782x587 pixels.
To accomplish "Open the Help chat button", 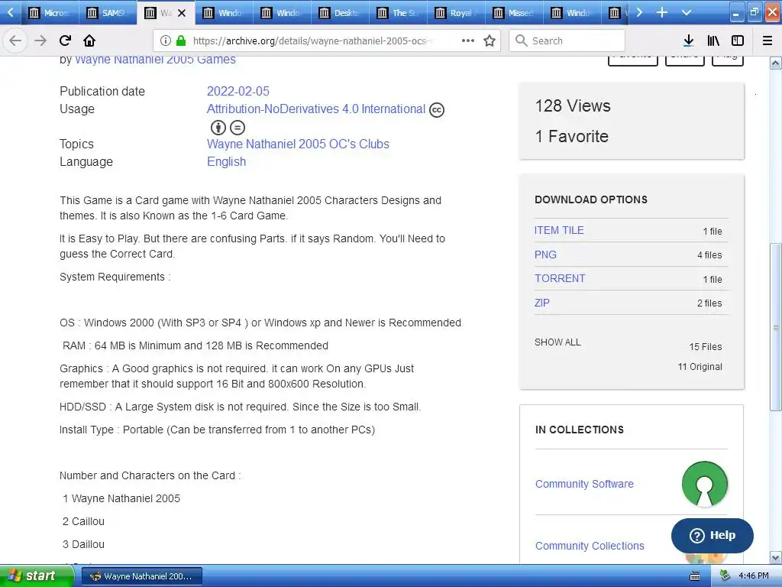I will pyautogui.click(x=713, y=535).
